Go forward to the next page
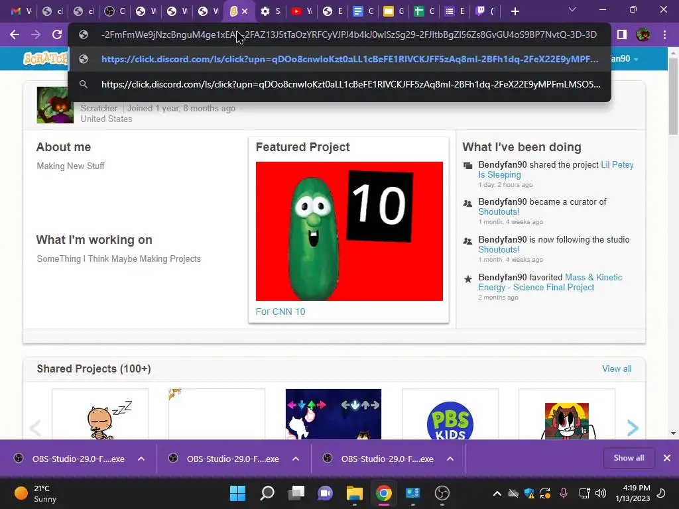 click(x=36, y=34)
